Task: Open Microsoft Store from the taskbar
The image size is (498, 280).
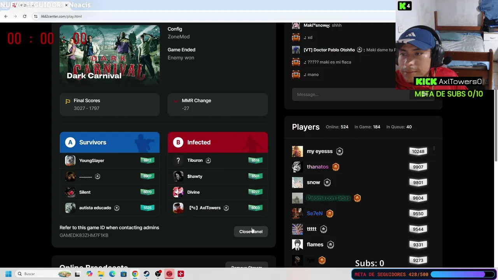Action: click(x=123, y=274)
